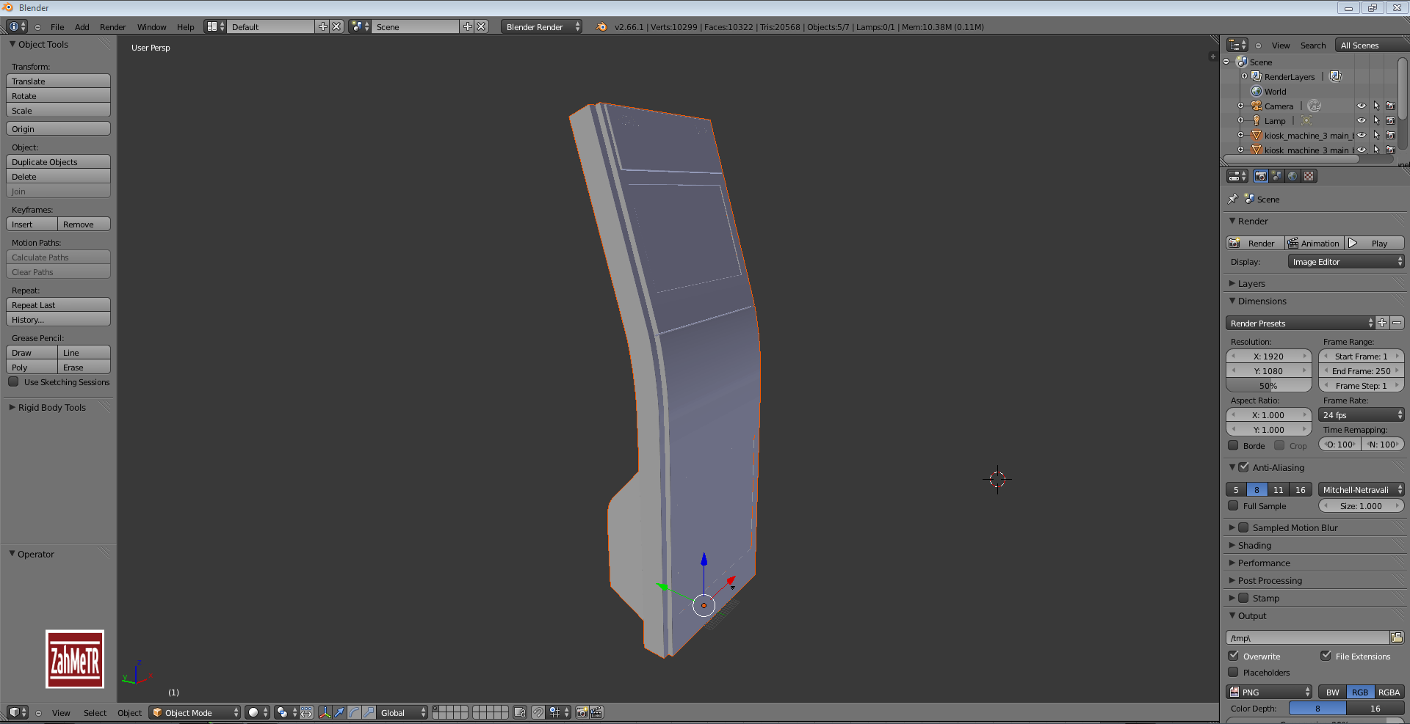This screenshot has height=724, width=1410.
Task: Open the Render menu in top bar
Action: pyautogui.click(x=112, y=27)
